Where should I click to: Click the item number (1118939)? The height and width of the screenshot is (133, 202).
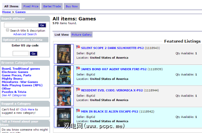coord(155,69)
